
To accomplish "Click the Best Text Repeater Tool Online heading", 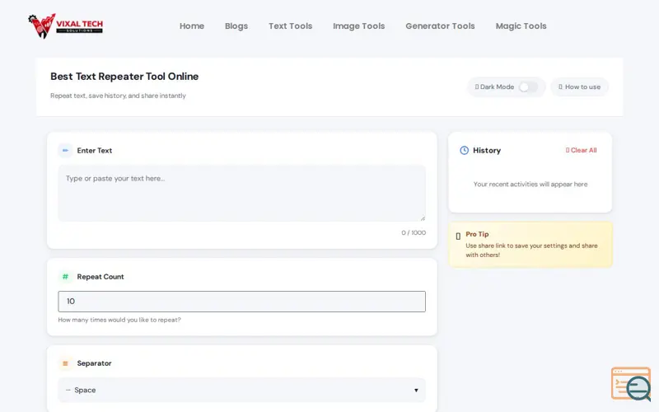I will [124, 77].
